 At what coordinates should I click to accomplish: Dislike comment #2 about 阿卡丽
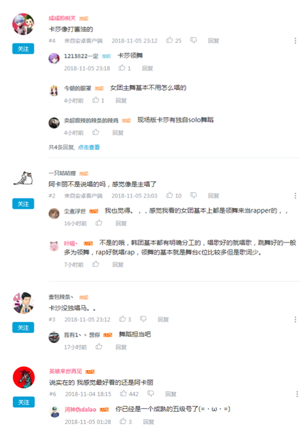194,195
